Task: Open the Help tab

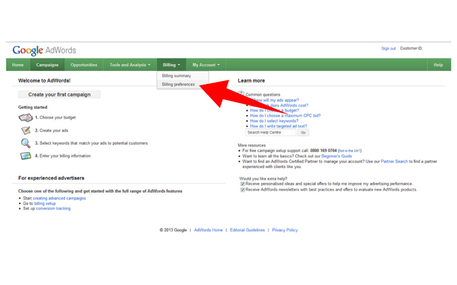Action: click(438, 65)
